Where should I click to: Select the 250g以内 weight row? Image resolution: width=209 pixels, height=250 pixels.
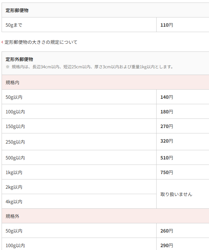point(15,142)
